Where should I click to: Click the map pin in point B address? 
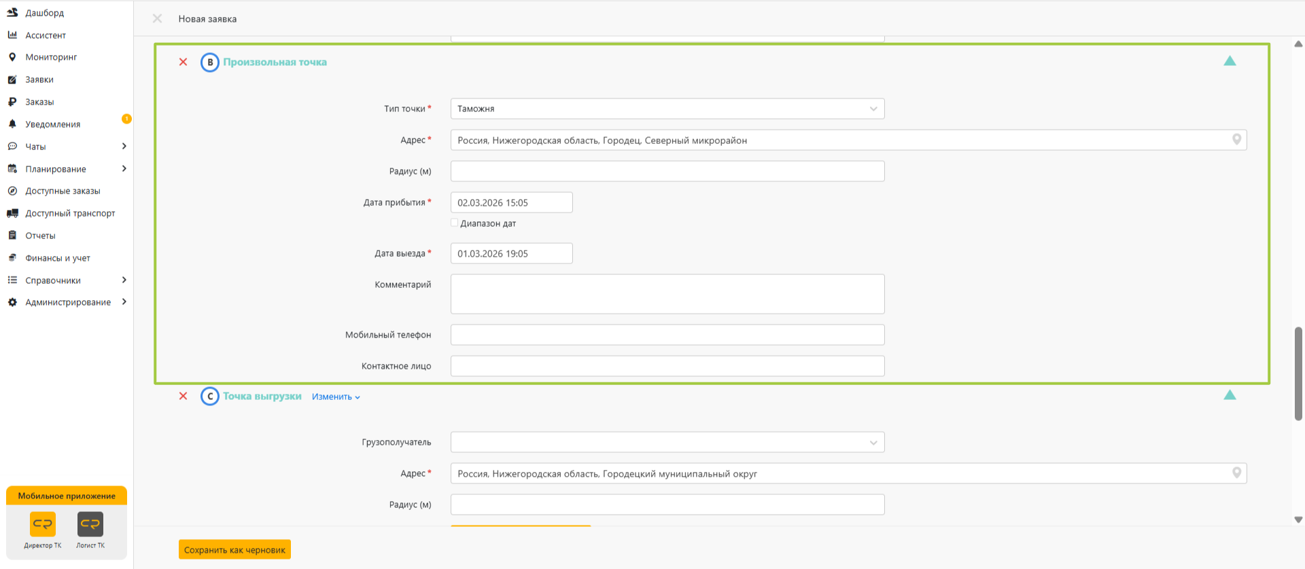click(1236, 140)
